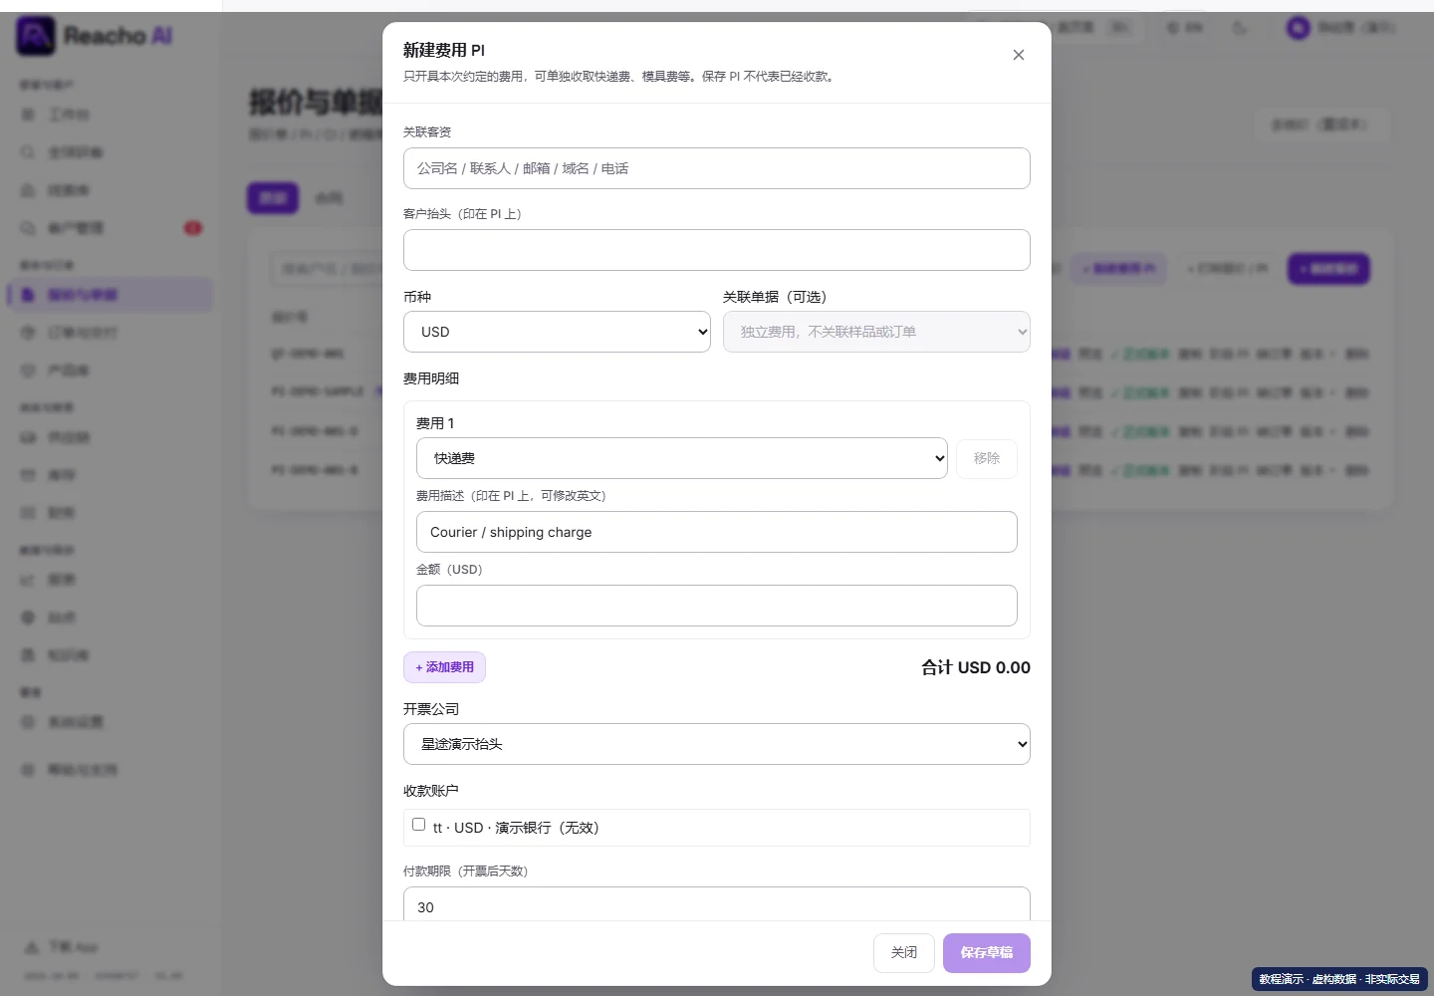Open the 开票公司 dropdown showing 星途演示抬头
The height and width of the screenshot is (996, 1434).
(x=717, y=744)
